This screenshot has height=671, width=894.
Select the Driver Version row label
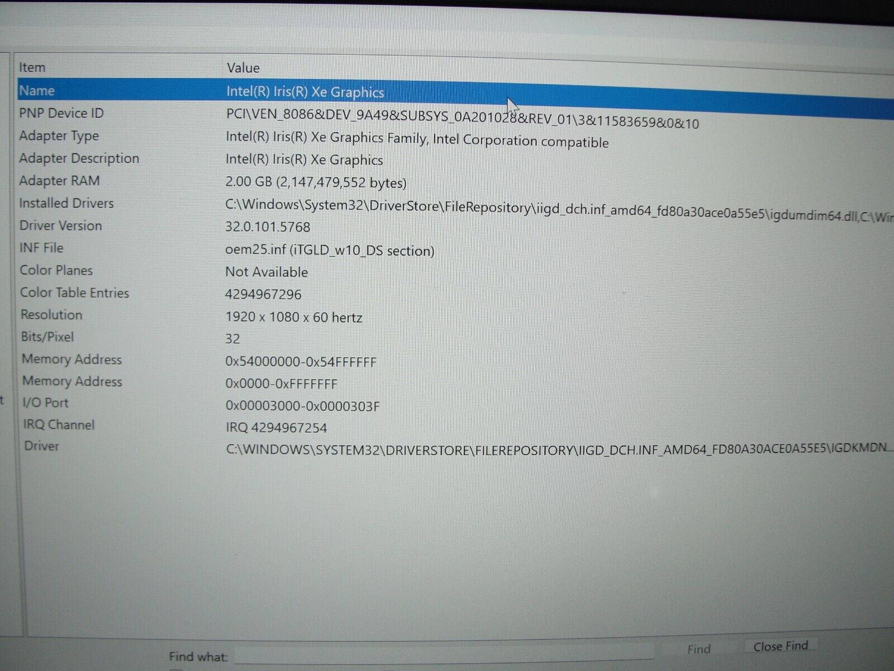click(60, 225)
